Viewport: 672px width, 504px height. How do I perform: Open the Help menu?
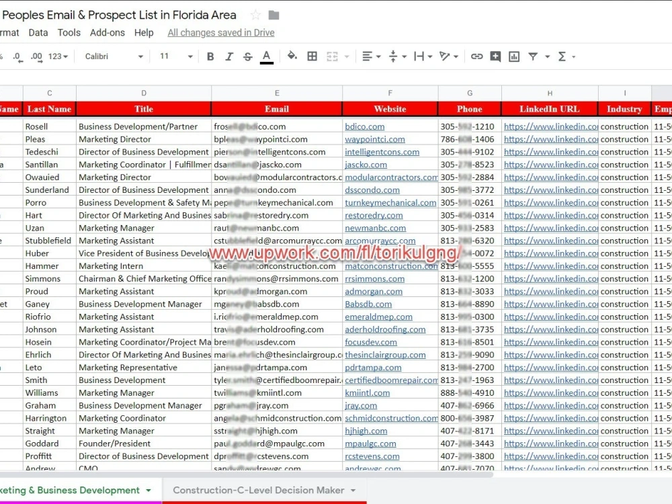(144, 32)
